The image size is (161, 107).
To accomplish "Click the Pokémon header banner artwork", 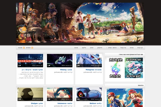I will (80, 23).
